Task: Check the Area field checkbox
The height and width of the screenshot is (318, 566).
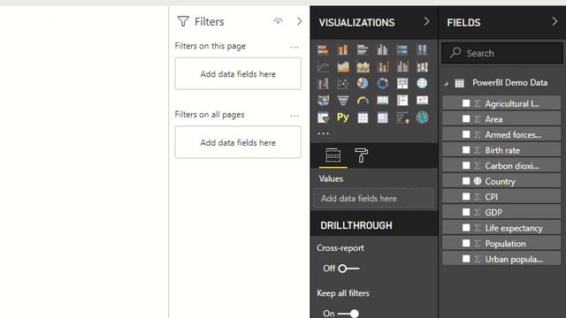Action: pos(466,119)
